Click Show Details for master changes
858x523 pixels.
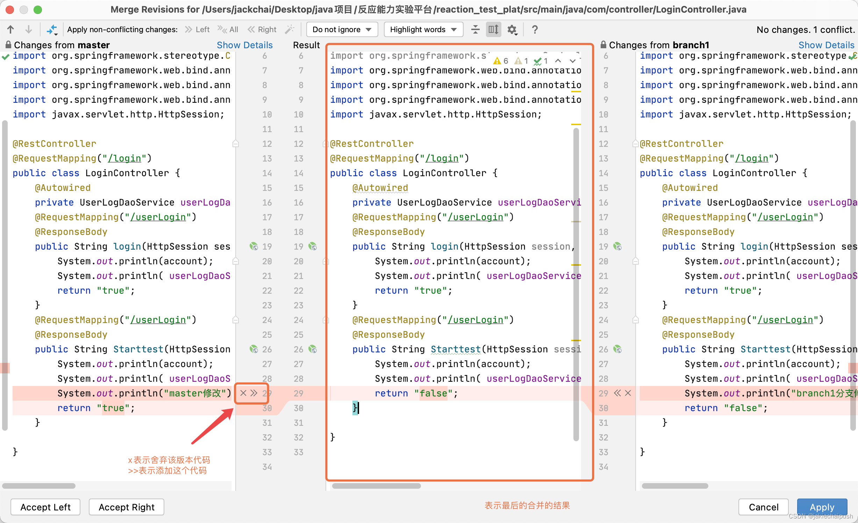pyautogui.click(x=244, y=45)
